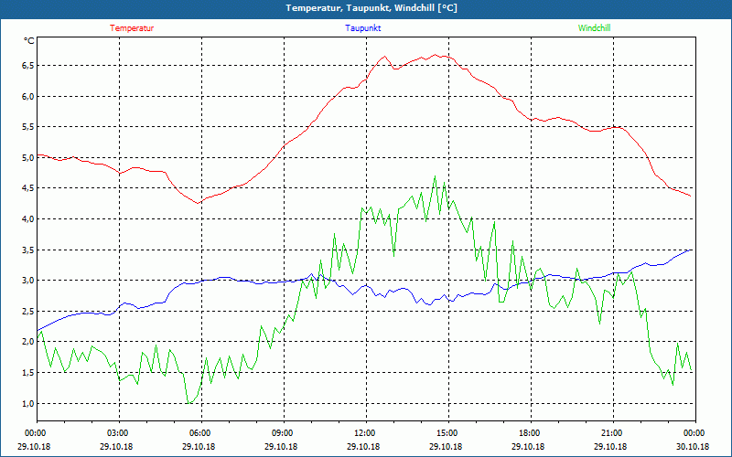The image size is (732, 457).
Task: Click the 1,5 y-axis value
Action: (x=28, y=373)
